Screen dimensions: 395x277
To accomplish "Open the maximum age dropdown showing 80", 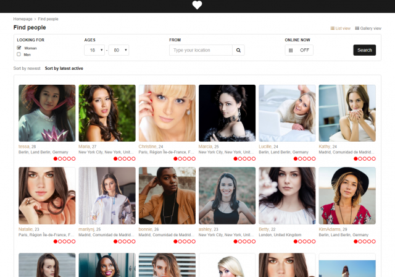I will point(118,50).
